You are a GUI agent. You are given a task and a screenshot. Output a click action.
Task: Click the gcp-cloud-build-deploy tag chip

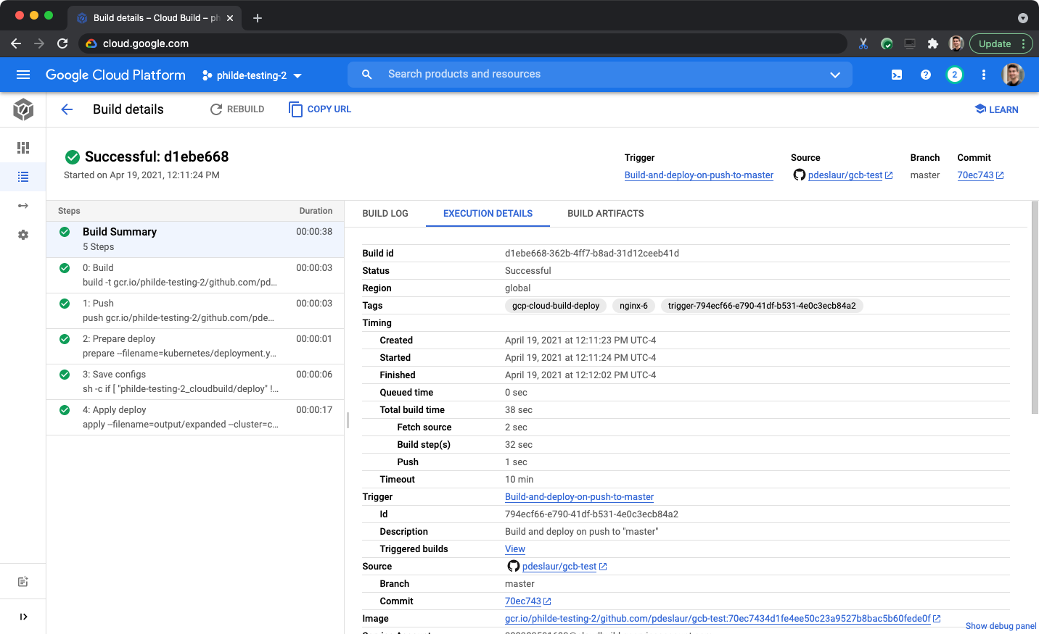tap(556, 306)
